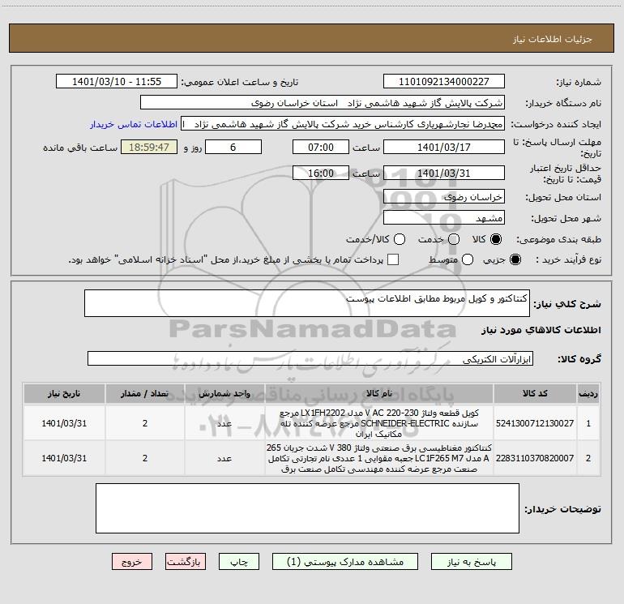624x604 pixels.
Task: Click the goods group field ابزارآلات الکتریکی
Action: [310, 358]
